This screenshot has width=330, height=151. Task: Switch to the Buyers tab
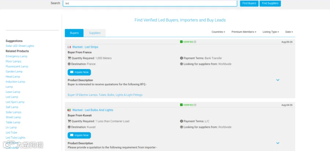coord(74,33)
